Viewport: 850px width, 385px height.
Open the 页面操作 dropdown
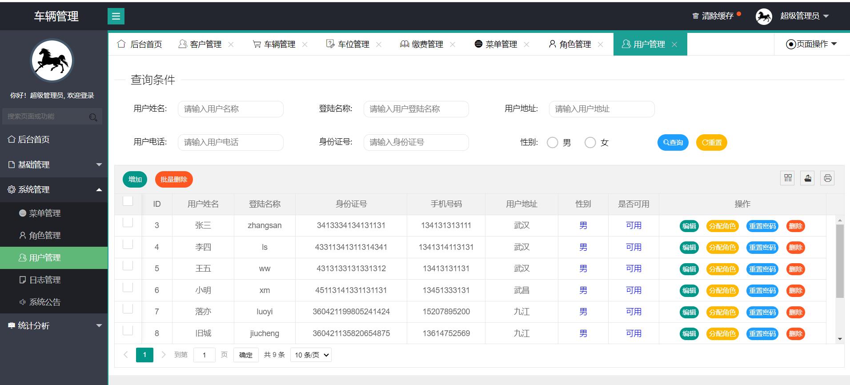coord(811,44)
